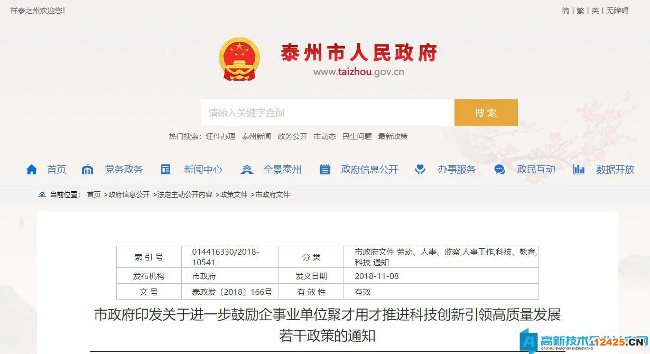
Task: Click the 办事服务 service icon
Action: [x=420, y=169]
